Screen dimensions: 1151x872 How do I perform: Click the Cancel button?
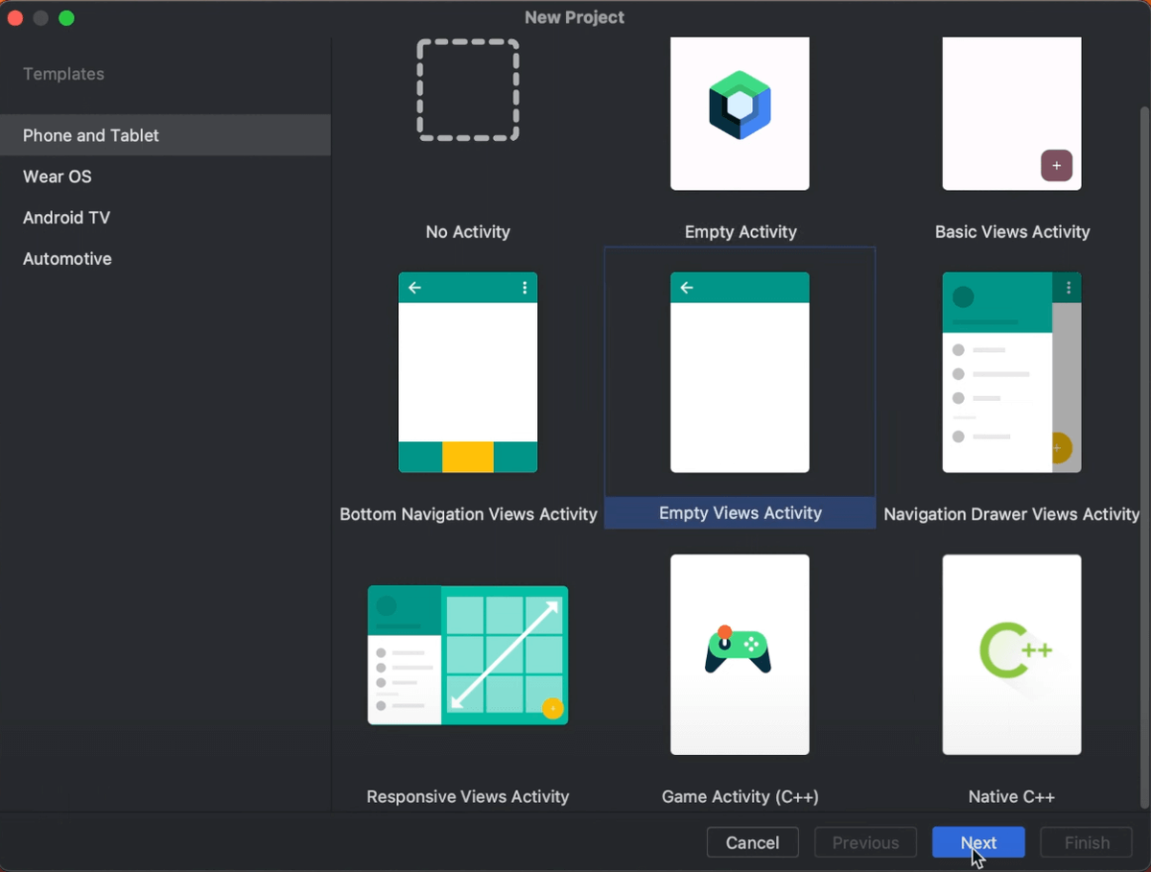tap(753, 842)
